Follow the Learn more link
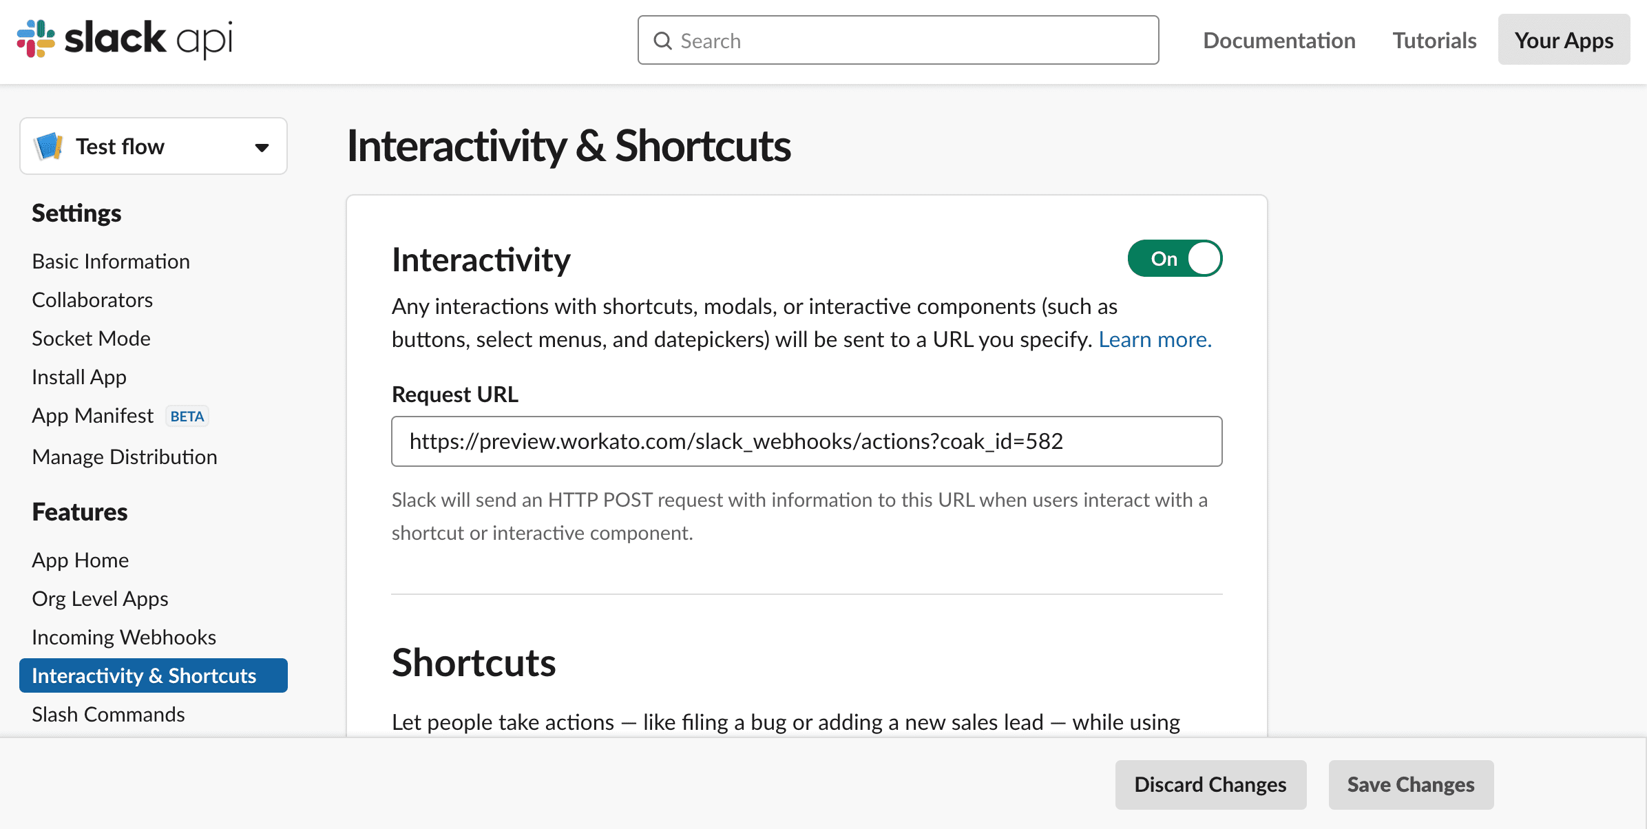1647x829 pixels. pyautogui.click(x=1155, y=339)
